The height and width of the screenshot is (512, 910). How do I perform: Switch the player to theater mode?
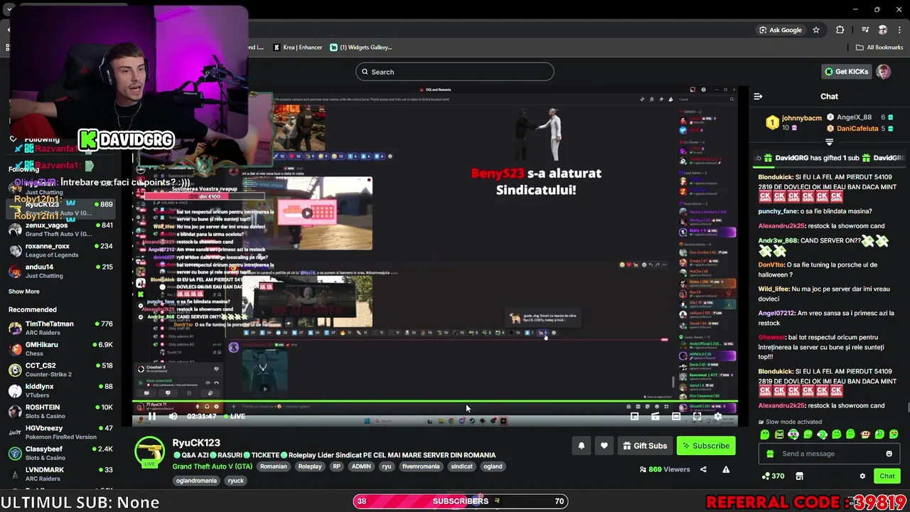coord(676,417)
